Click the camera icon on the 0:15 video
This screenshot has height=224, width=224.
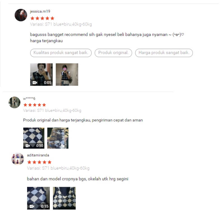pos(32,206)
